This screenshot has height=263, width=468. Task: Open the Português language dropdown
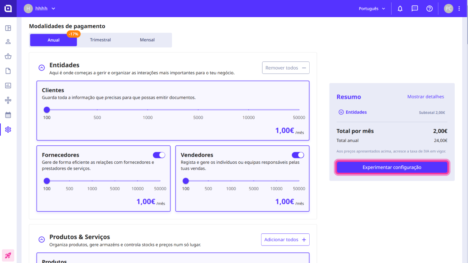372,9
